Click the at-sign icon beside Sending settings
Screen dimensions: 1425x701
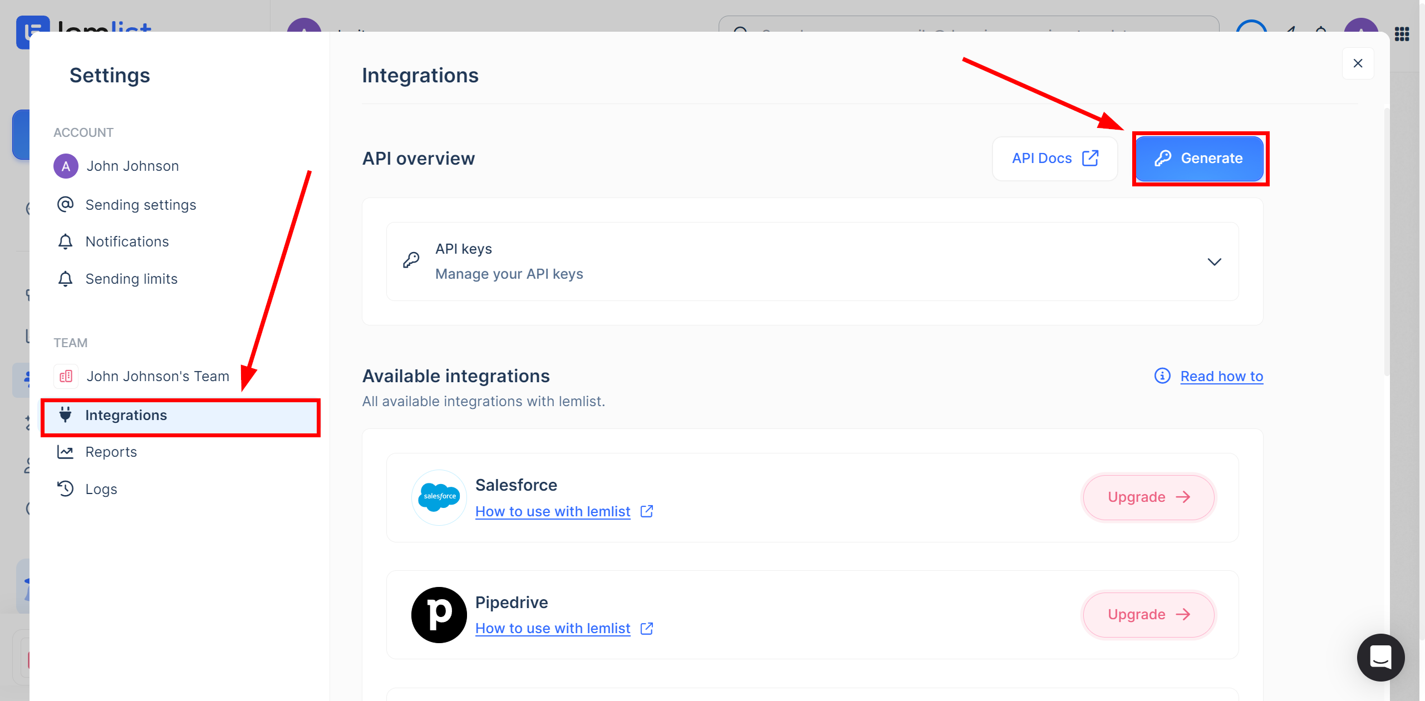pos(65,204)
